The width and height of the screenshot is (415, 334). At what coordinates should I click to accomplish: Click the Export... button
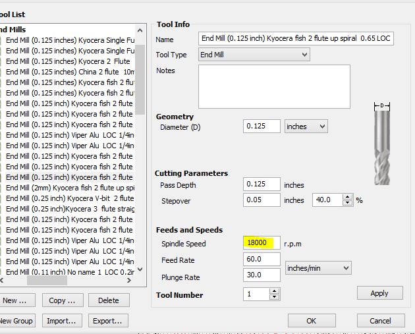(107, 321)
